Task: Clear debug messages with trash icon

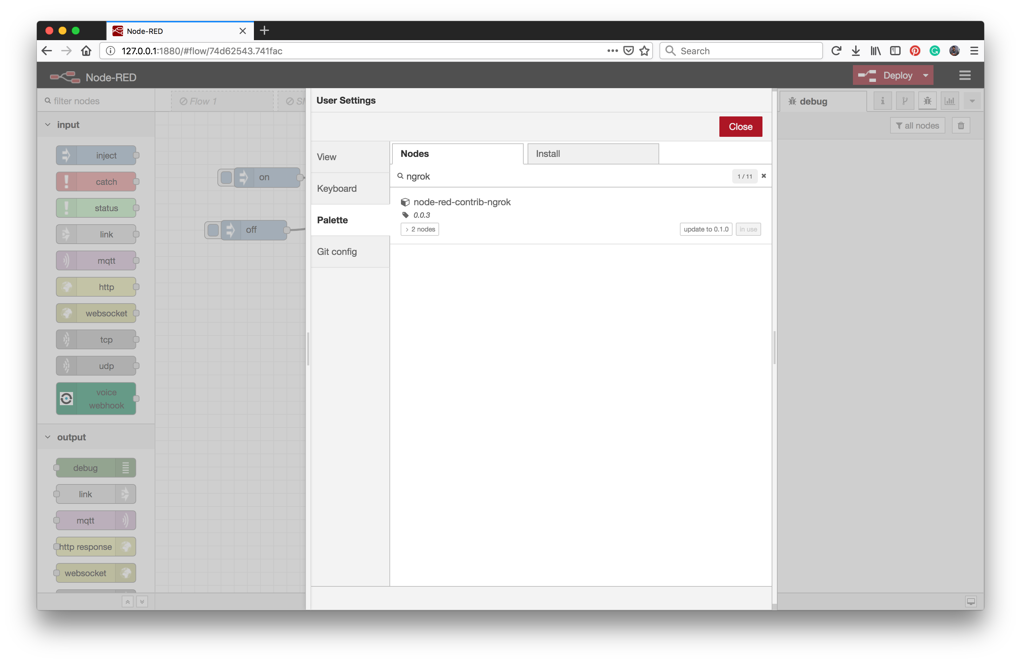Action: click(961, 126)
